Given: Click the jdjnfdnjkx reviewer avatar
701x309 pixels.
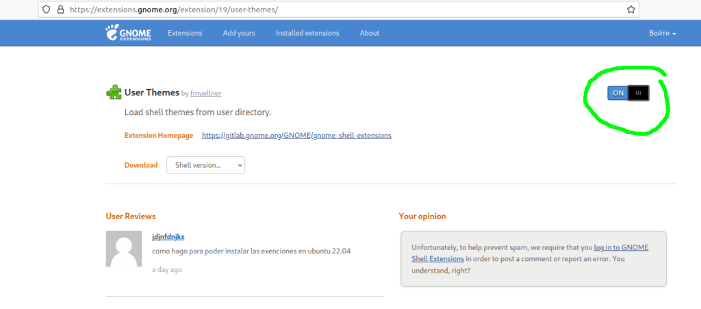Looking at the screenshot, I should pos(124,249).
